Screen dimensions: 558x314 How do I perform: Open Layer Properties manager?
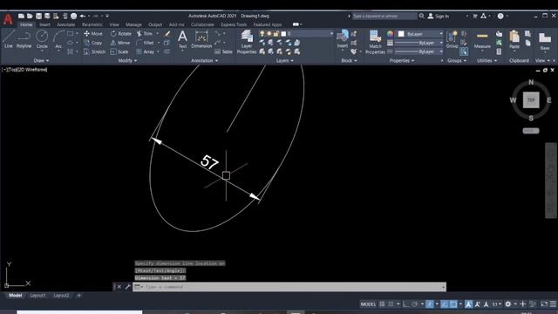coord(246,42)
